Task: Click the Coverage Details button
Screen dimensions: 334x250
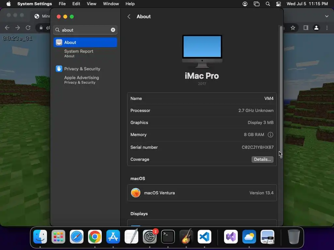Action: [263, 160]
